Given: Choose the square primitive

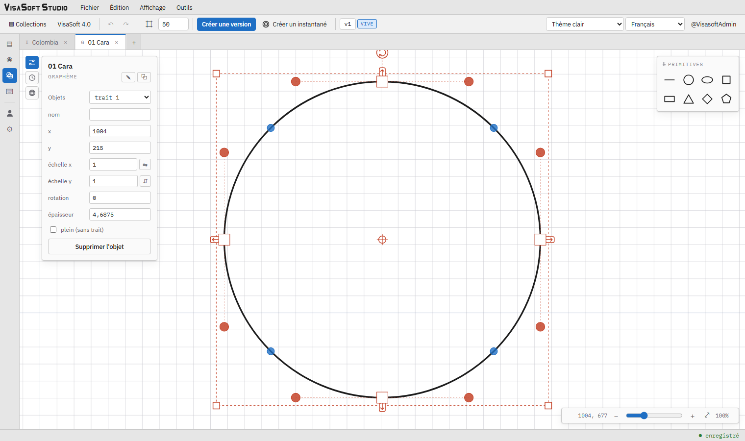Looking at the screenshot, I should pyautogui.click(x=726, y=80).
